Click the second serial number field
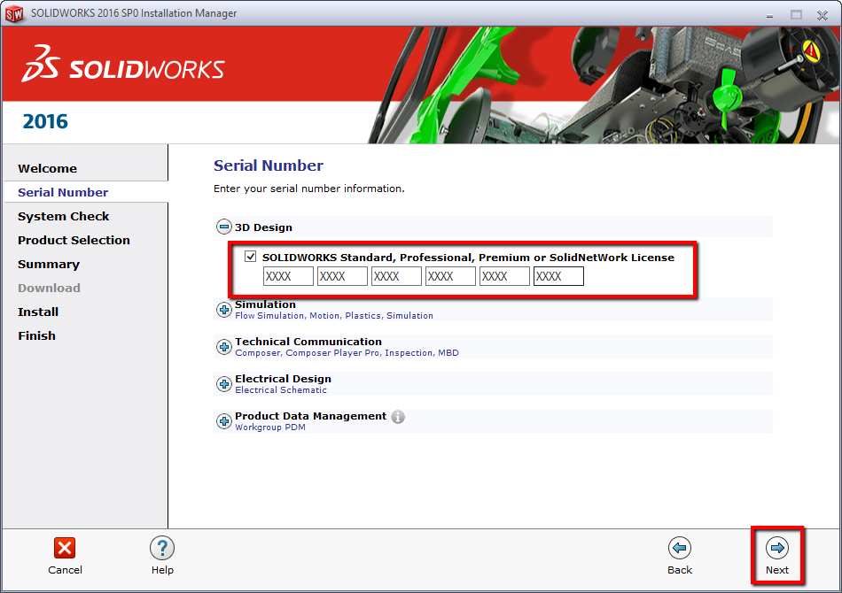This screenshot has width=842, height=593. tap(342, 276)
